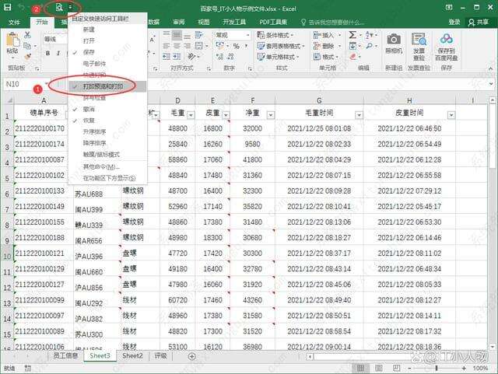Click the Percent Style icon
This screenshot has width=498, height=374.
pos(236,46)
